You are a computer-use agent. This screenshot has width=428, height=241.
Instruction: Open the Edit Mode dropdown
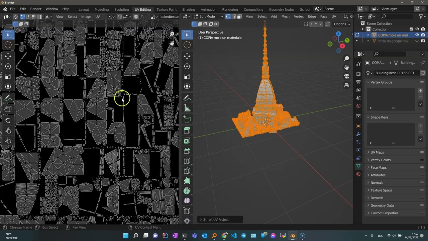208,16
